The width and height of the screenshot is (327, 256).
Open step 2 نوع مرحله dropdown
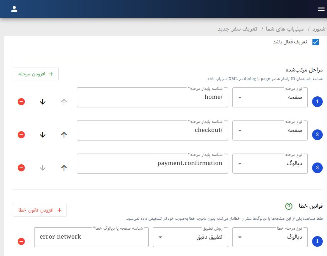[270, 130]
